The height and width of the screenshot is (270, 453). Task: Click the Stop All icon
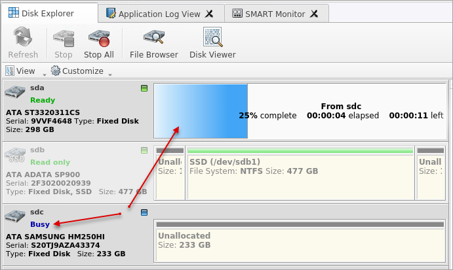99,39
